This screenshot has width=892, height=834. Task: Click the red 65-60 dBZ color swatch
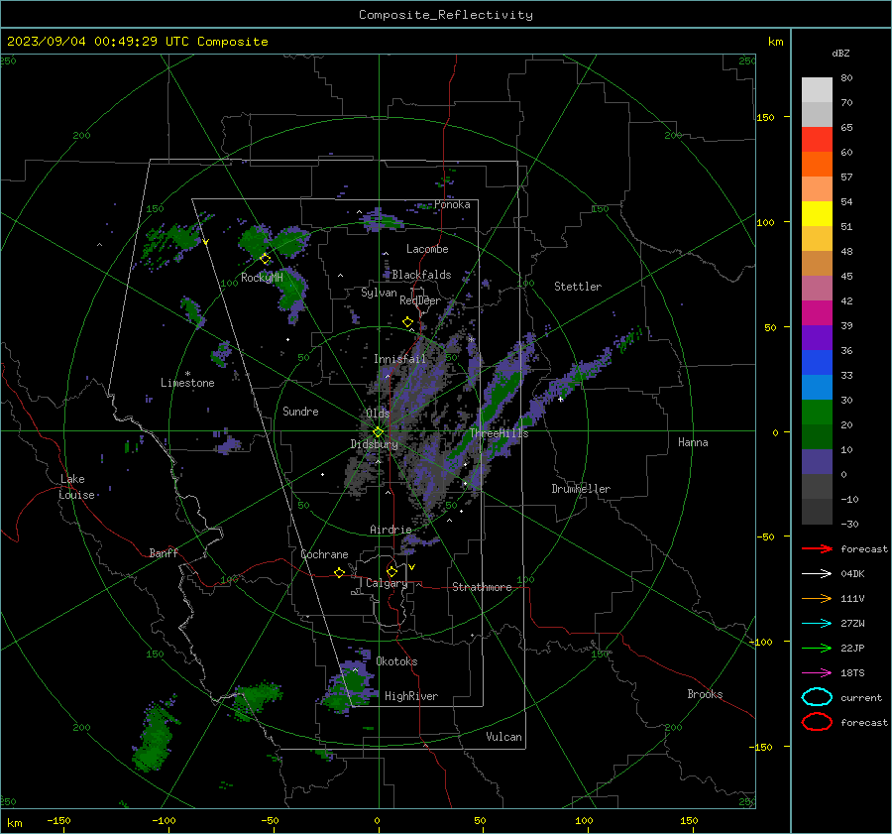817,140
